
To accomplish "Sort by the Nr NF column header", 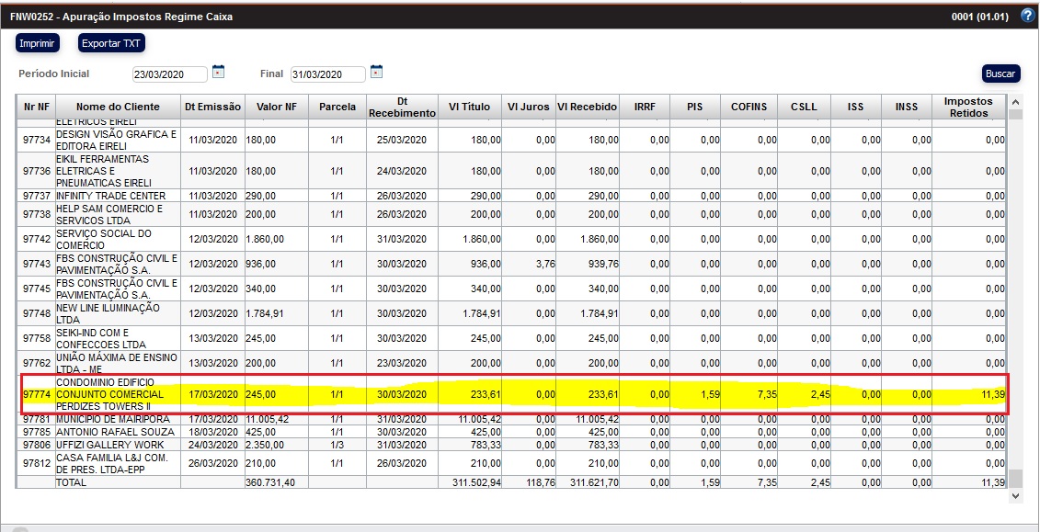I will click(36, 107).
